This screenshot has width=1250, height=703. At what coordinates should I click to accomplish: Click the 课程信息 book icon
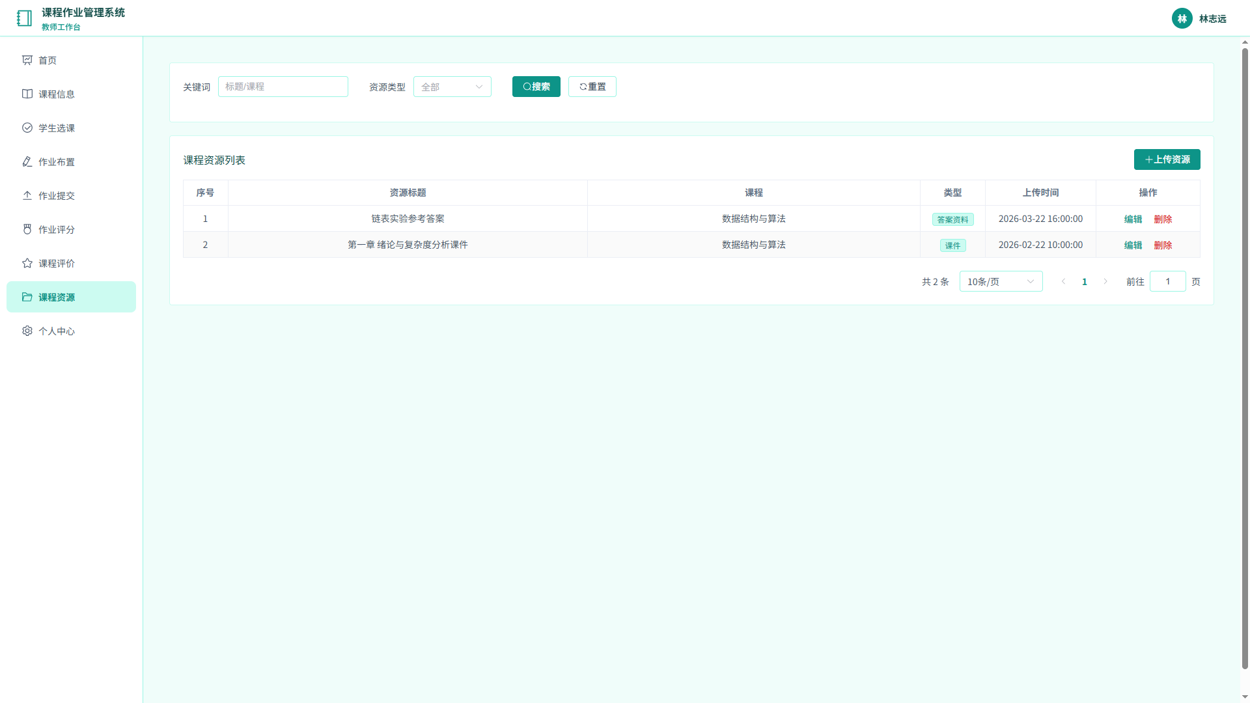(x=27, y=94)
